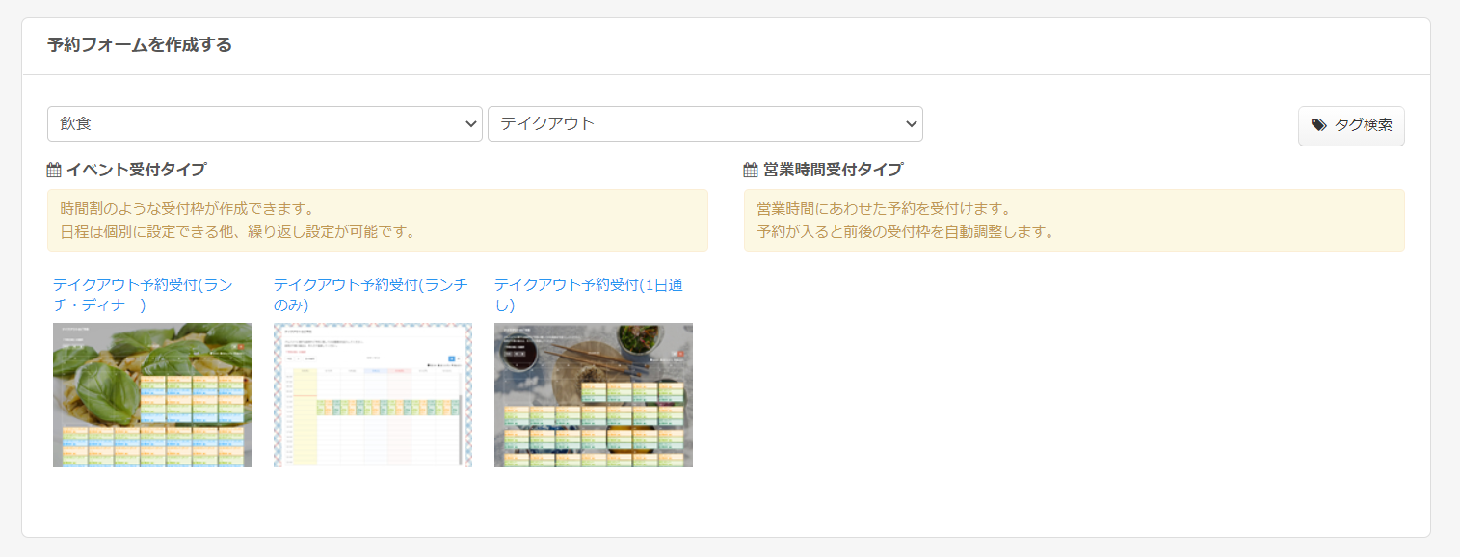Click the tag icon in タグ検索

coord(1319,125)
